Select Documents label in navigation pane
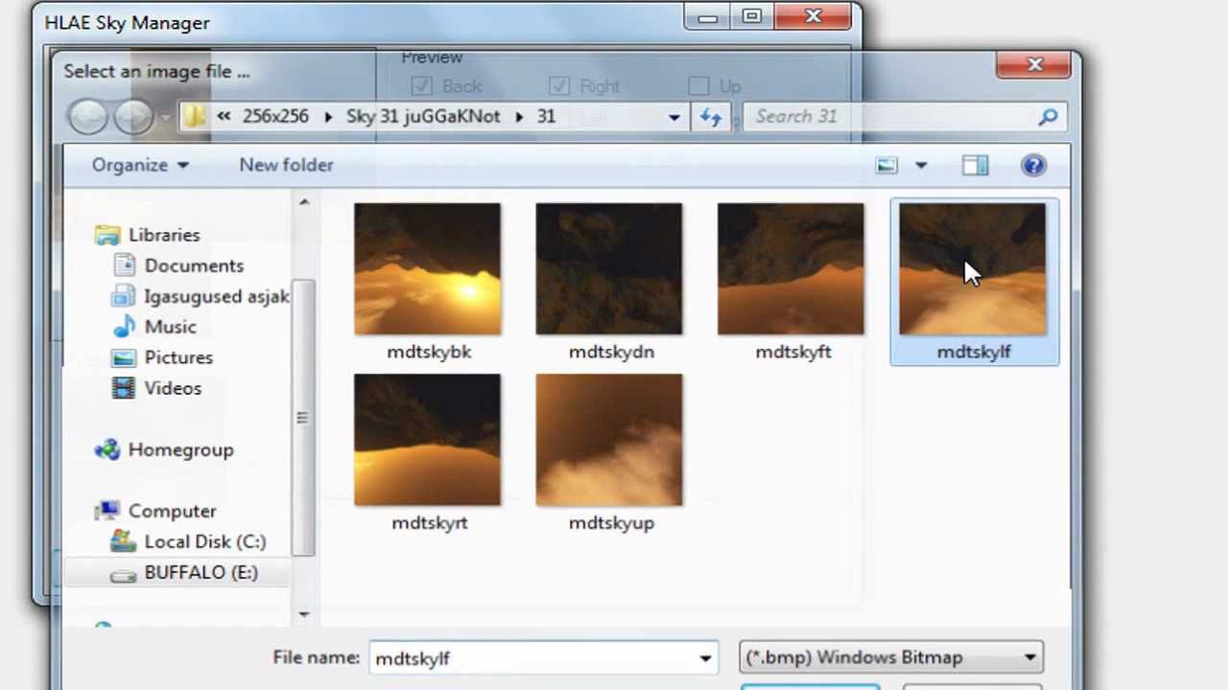 click(194, 265)
